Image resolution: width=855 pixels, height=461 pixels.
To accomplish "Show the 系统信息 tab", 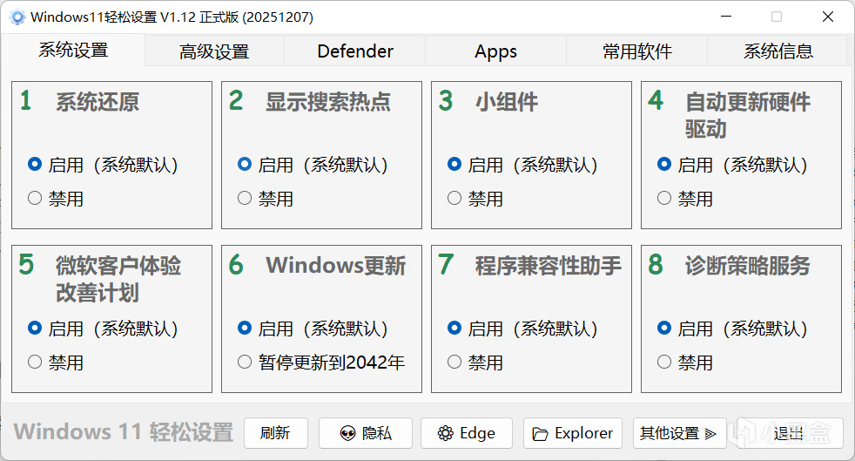I will pos(778,51).
